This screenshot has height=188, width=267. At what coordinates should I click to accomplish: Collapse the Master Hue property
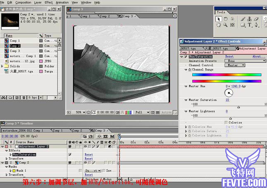186,86
